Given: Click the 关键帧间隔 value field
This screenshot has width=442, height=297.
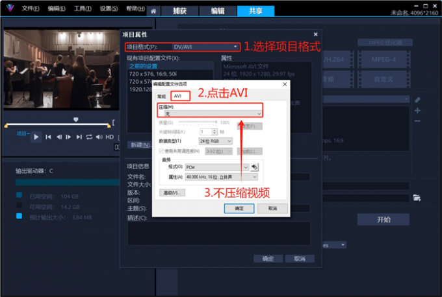Looking at the screenshot, I should click(x=206, y=132).
